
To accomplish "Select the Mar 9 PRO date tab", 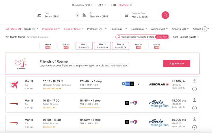I will 48,46.
